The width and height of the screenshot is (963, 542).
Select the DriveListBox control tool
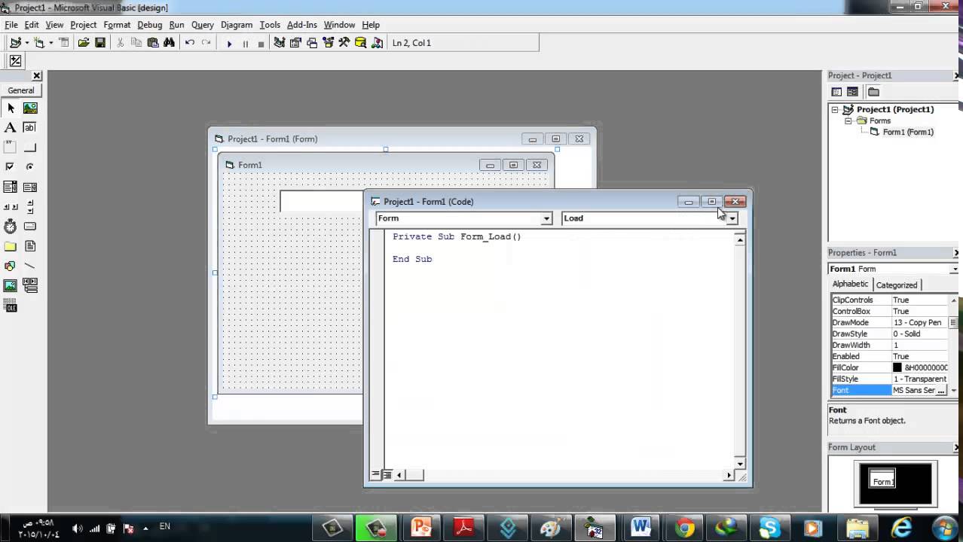click(30, 226)
